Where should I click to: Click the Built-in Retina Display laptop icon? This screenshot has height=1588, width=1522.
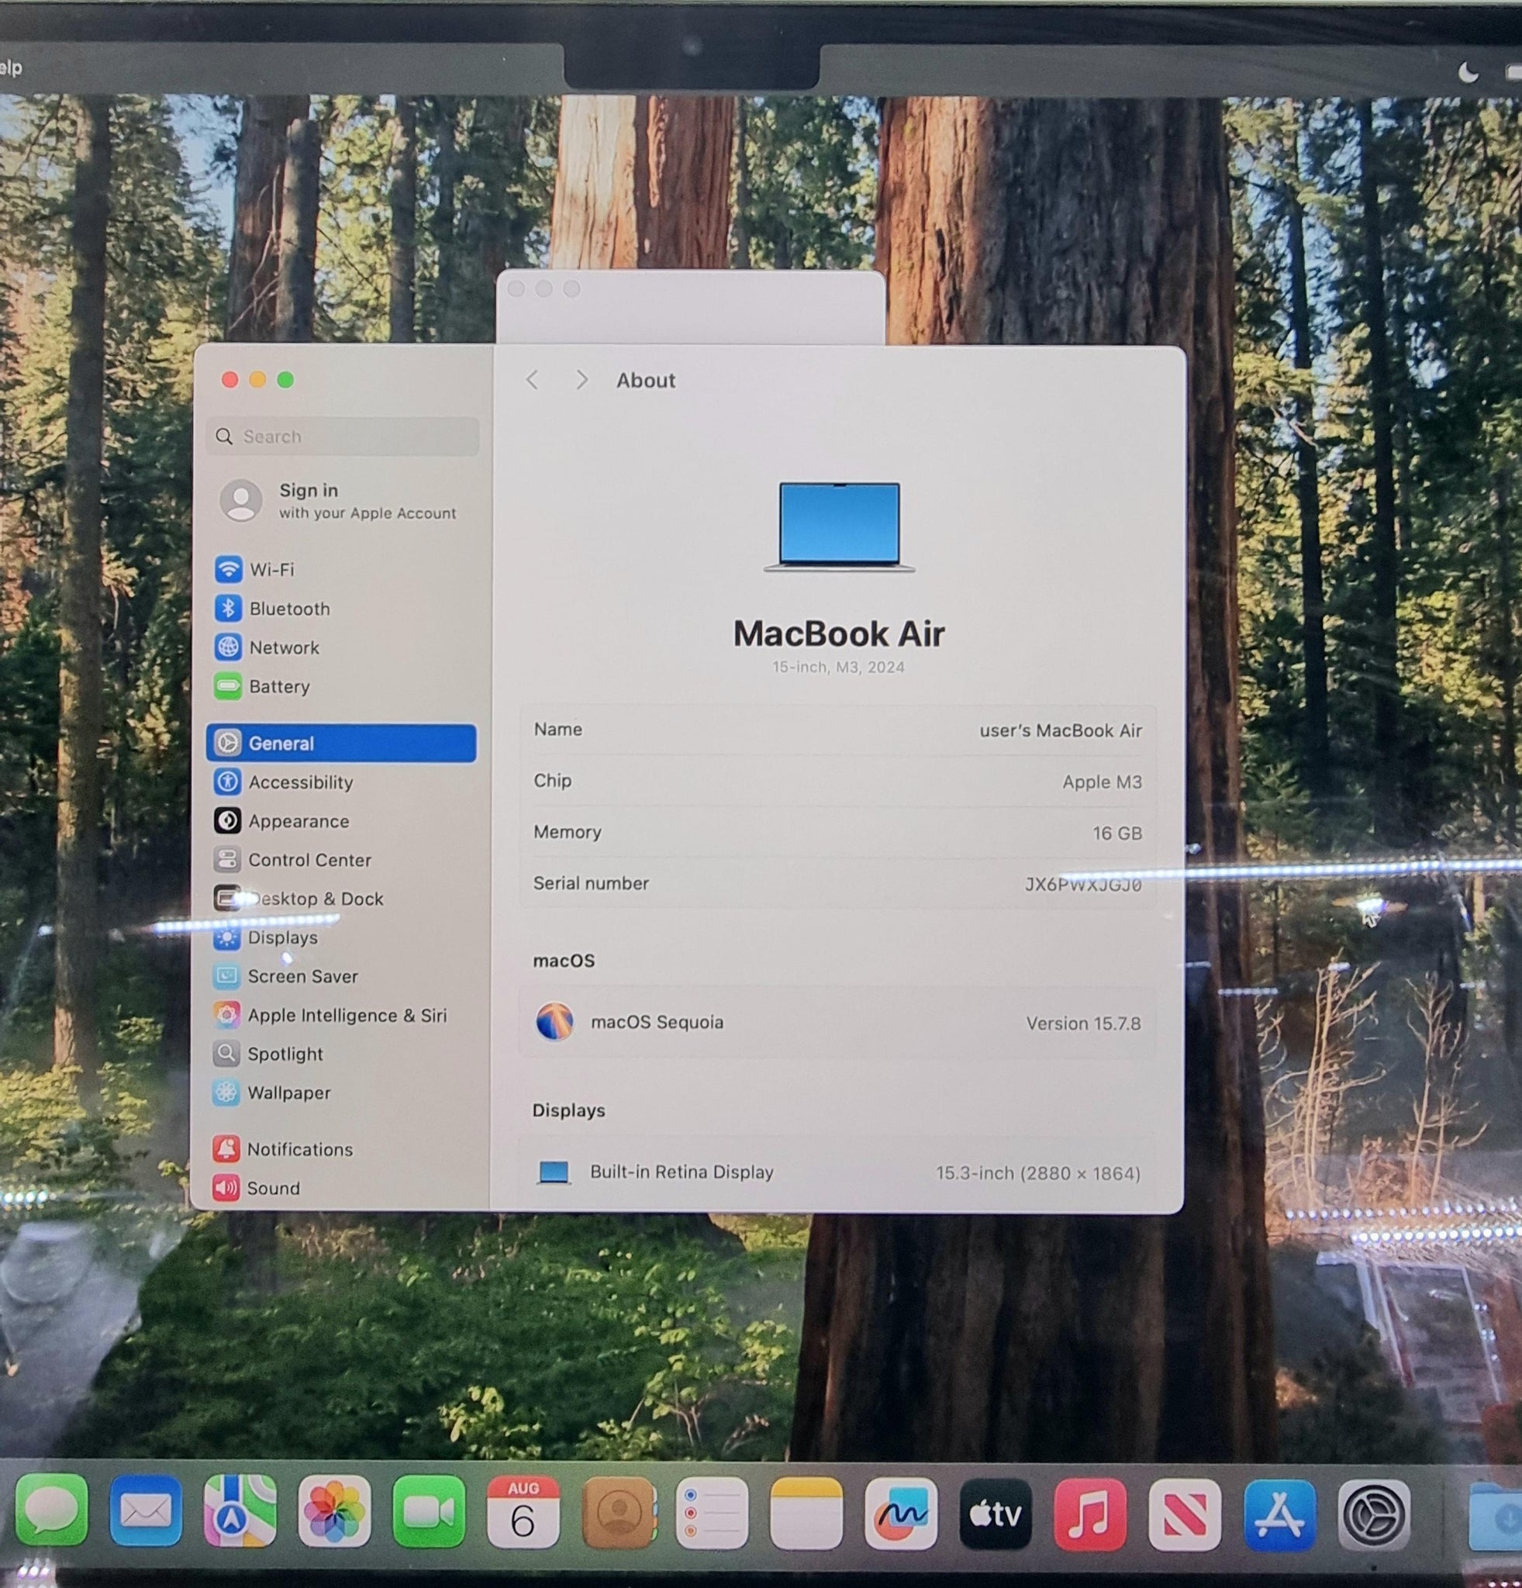pyautogui.click(x=554, y=1172)
